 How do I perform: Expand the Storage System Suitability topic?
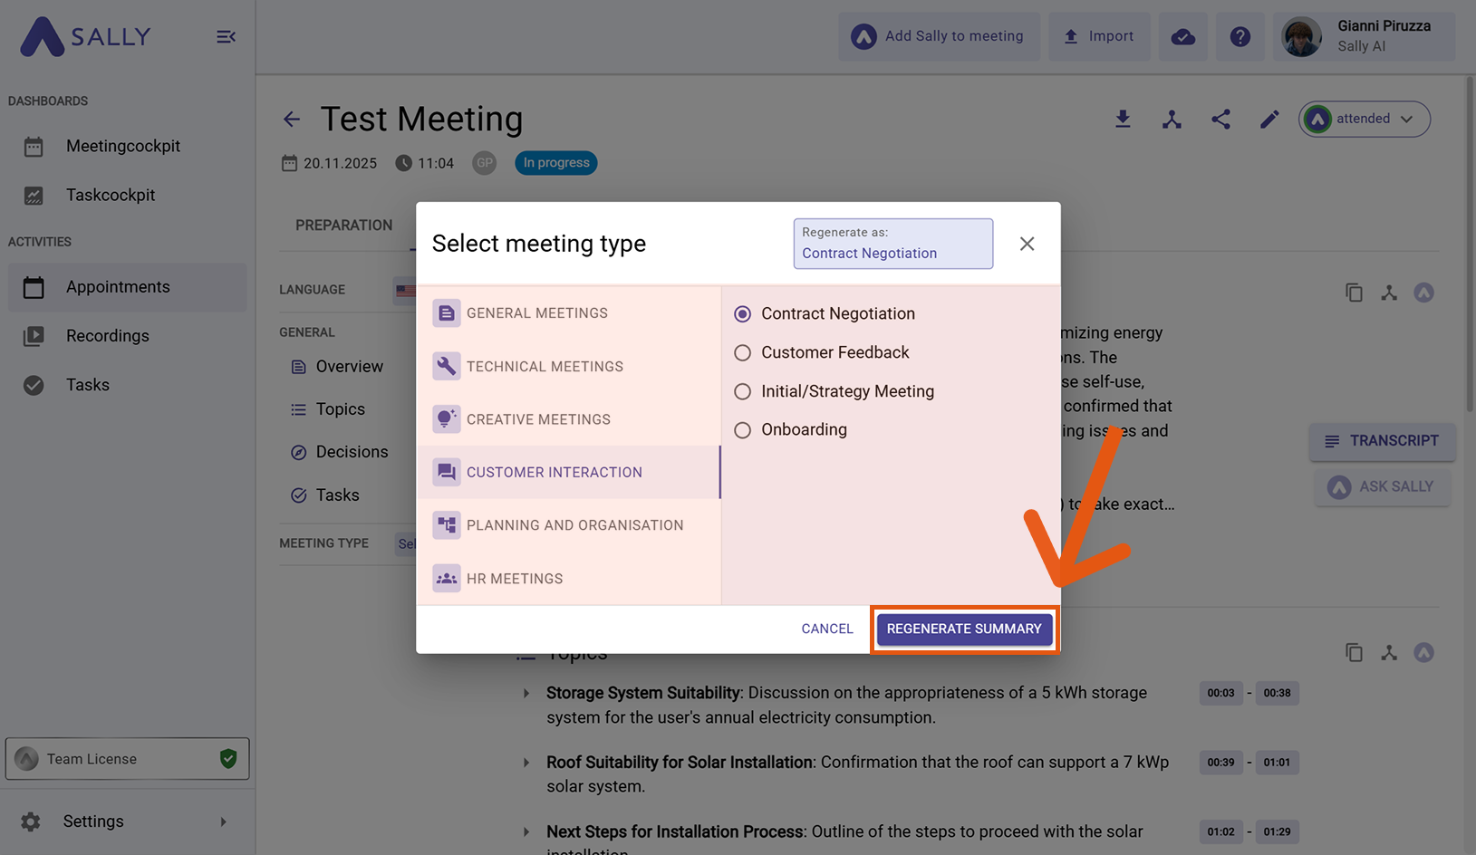click(526, 694)
